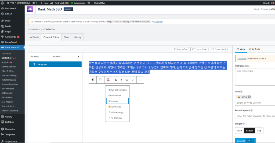Switch to the Chat tab
This screenshot has width=275, height=143.
66,37
